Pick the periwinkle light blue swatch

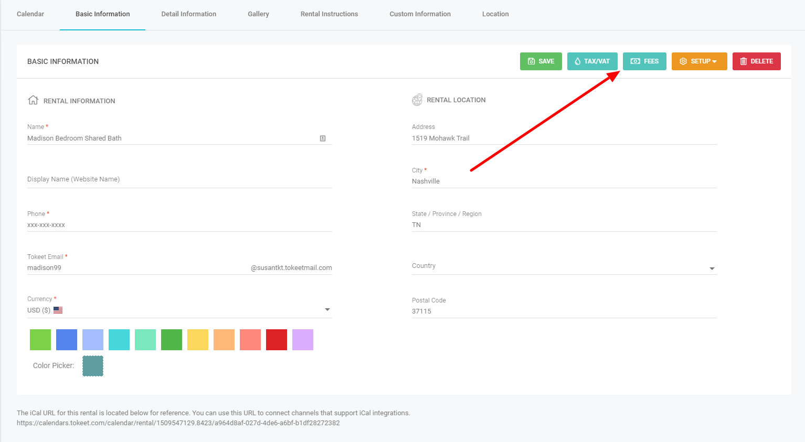point(93,340)
